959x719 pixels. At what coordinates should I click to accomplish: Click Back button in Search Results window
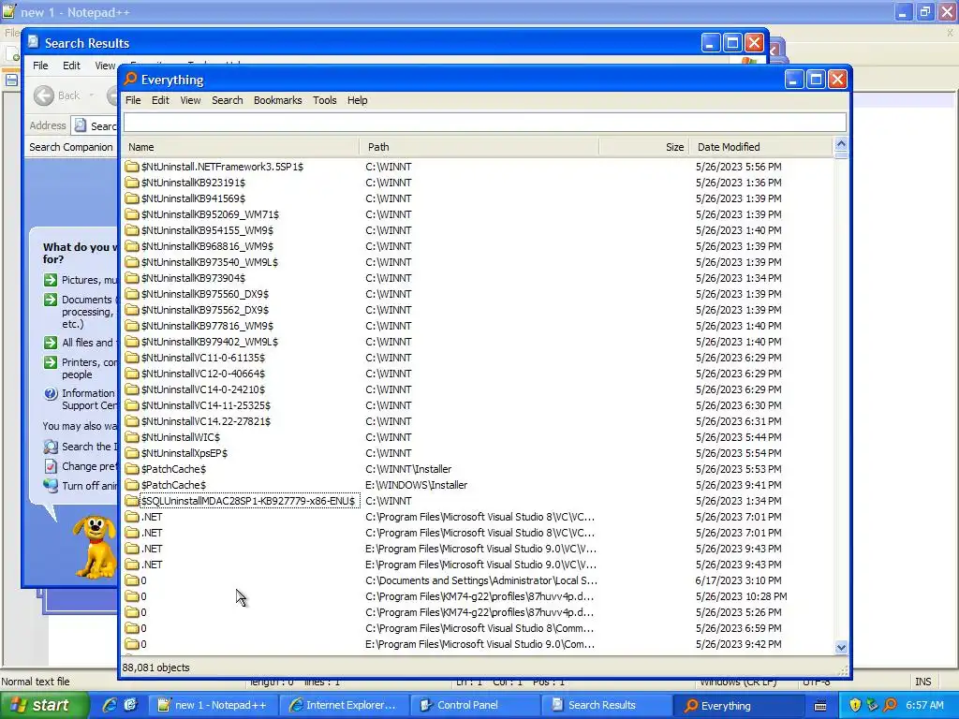click(x=57, y=95)
